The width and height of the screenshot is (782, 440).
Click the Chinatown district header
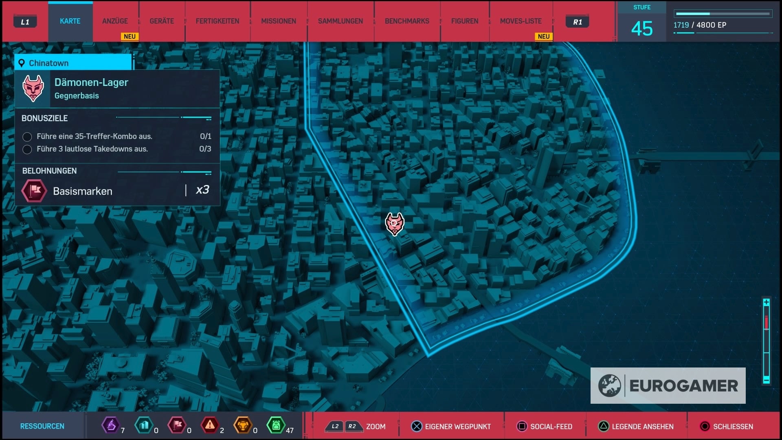click(x=73, y=62)
